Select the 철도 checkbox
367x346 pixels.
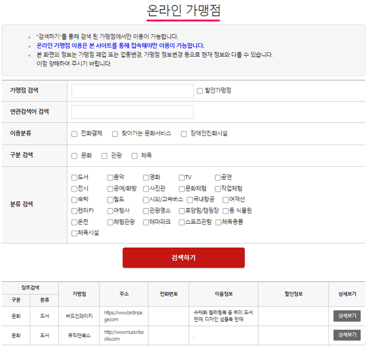point(110,200)
